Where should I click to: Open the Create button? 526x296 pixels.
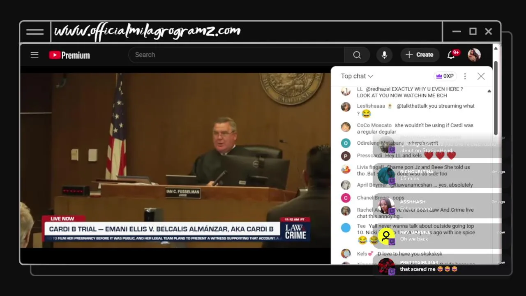pyautogui.click(x=420, y=55)
